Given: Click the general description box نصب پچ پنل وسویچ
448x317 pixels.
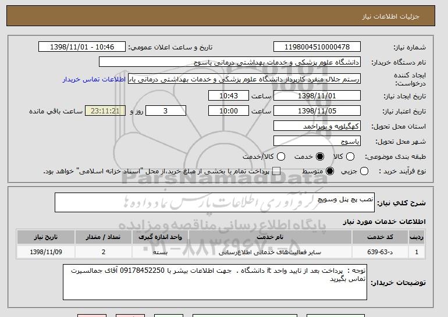Looking at the screenshot, I should point(215,202).
